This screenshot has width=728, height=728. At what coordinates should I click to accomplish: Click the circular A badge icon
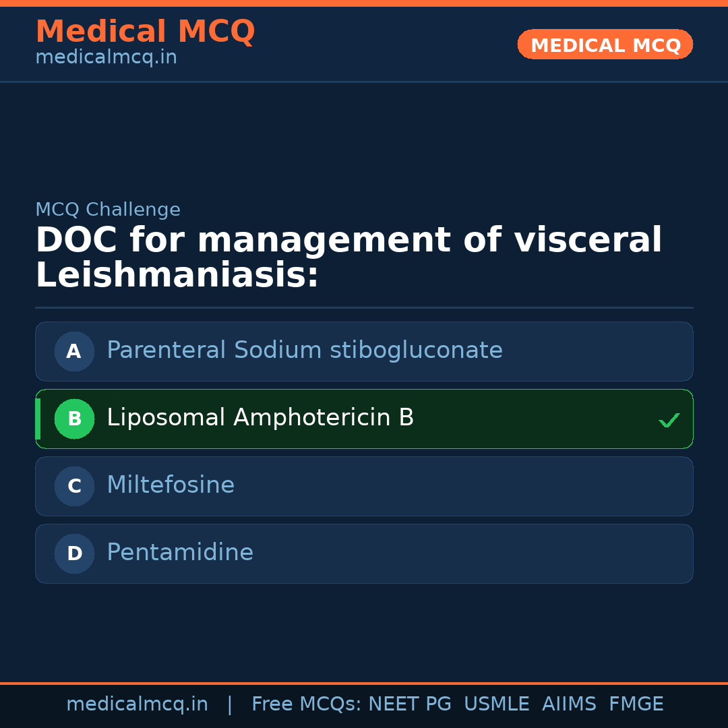[74, 351]
